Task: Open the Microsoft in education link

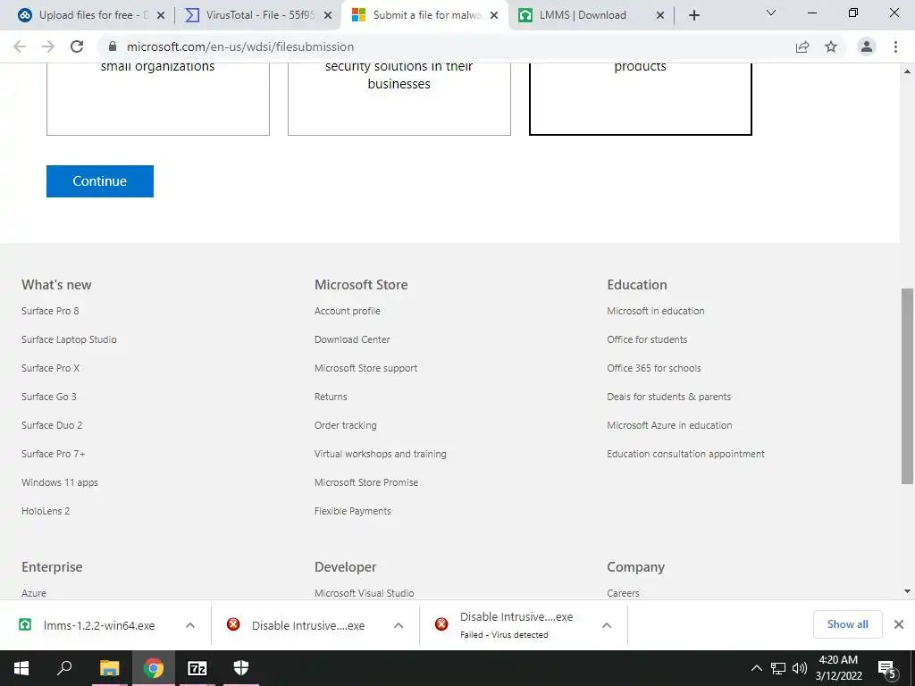Action: click(655, 311)
